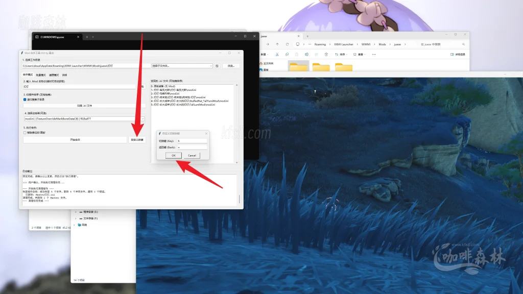Toggle the 递归搜索子目录 checkbox
Viewport: 523px width, 294px height.
click(x=25, y=100)
